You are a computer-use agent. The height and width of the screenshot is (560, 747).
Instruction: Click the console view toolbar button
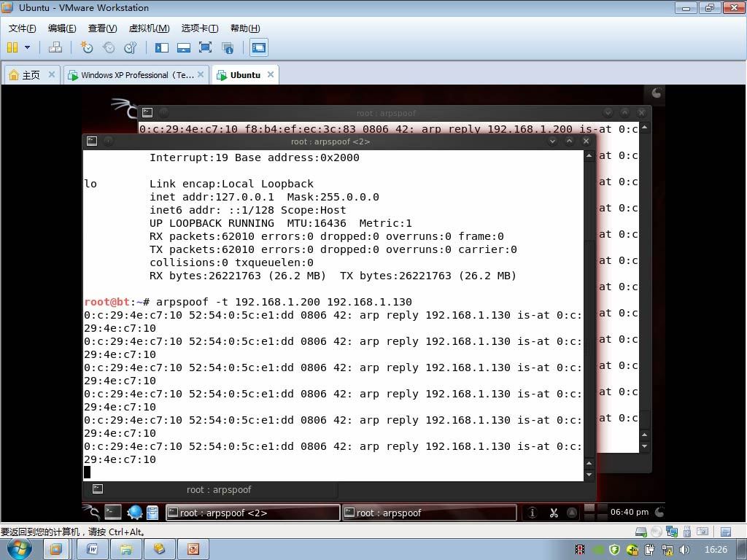tap(259, 47)
